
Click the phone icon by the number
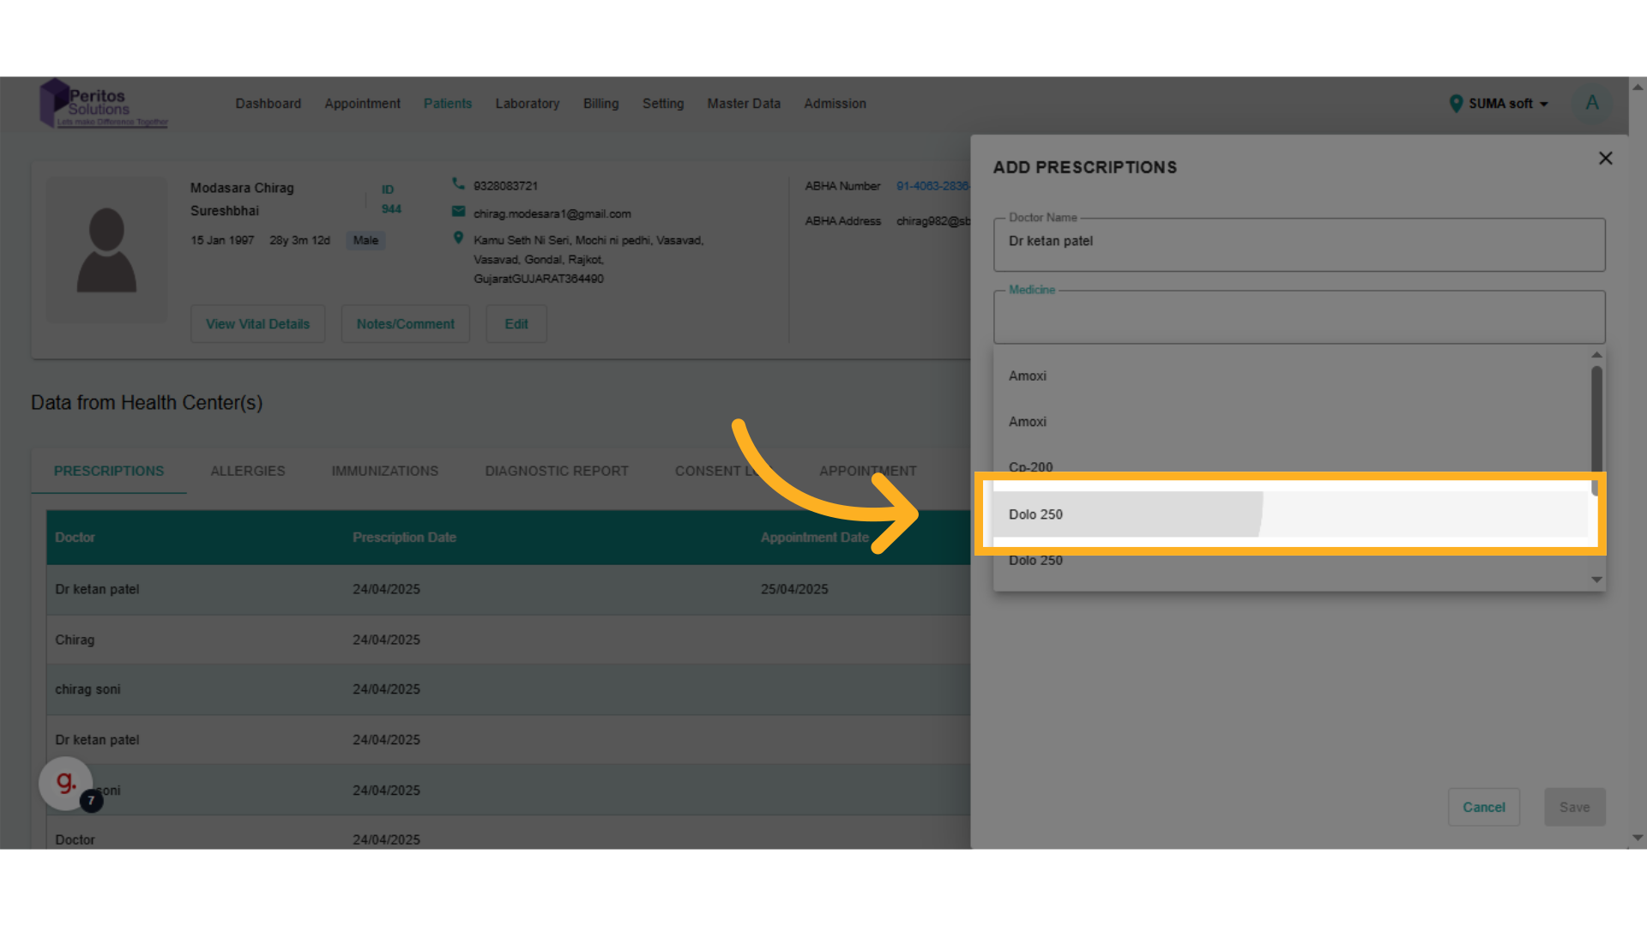coord(458,183)
